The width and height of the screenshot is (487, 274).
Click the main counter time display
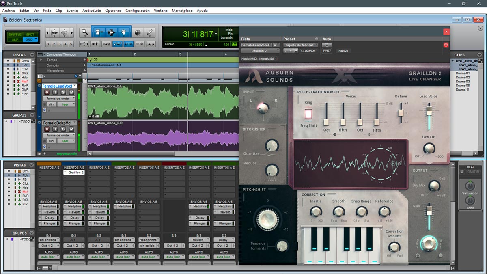click(198, 34)
